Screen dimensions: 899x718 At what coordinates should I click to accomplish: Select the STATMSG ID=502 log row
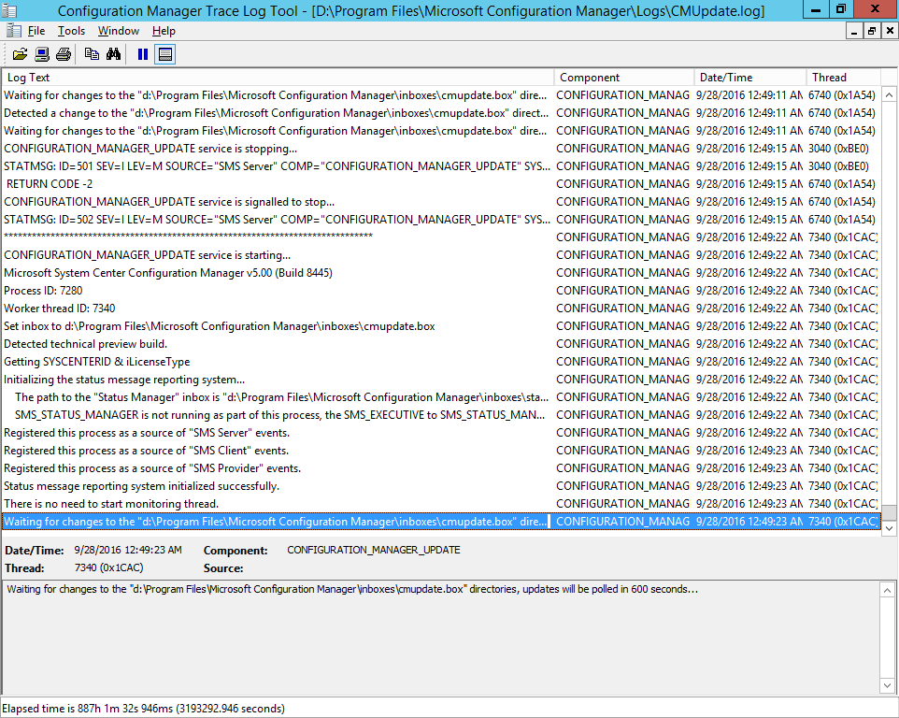coord(441,220)
